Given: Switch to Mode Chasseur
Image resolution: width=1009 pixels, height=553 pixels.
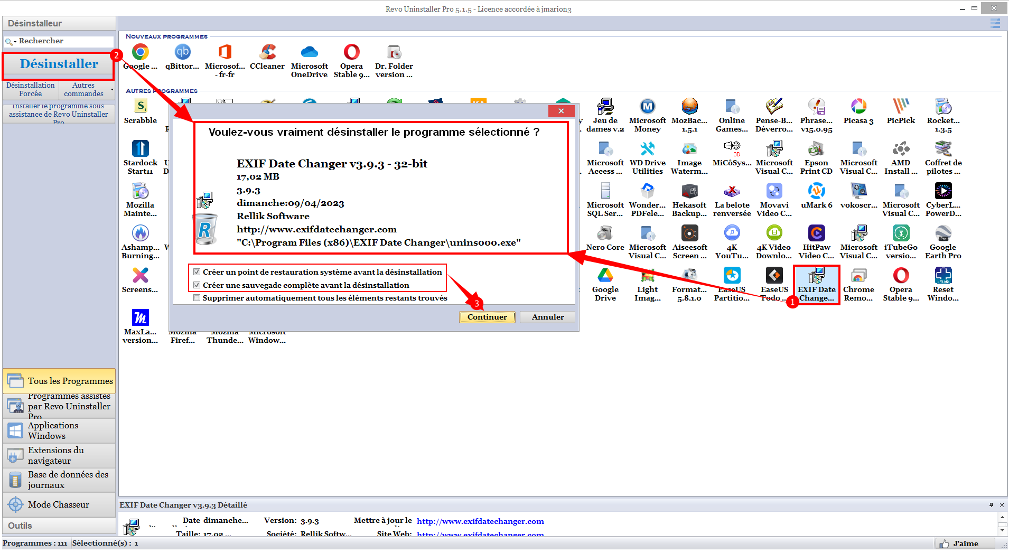Looking at the screenshot, I should point(59,504).
